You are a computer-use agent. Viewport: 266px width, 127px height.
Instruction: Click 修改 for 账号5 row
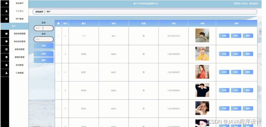point(236,108)
